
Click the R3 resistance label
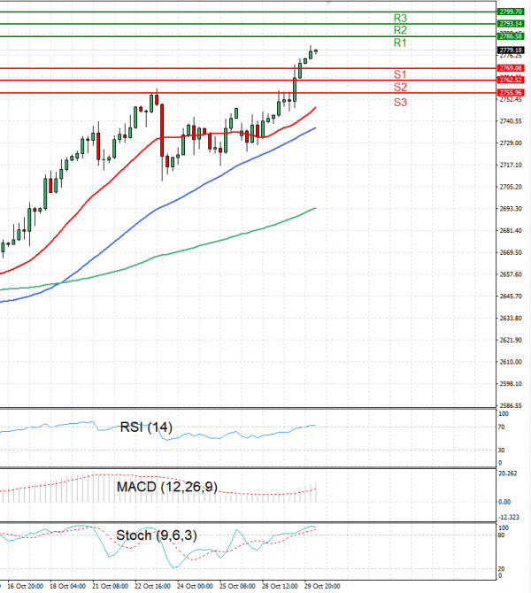tap(400, 19)
